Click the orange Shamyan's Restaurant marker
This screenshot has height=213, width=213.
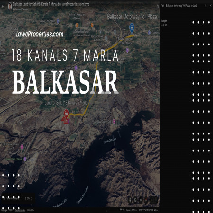(77, 25)
